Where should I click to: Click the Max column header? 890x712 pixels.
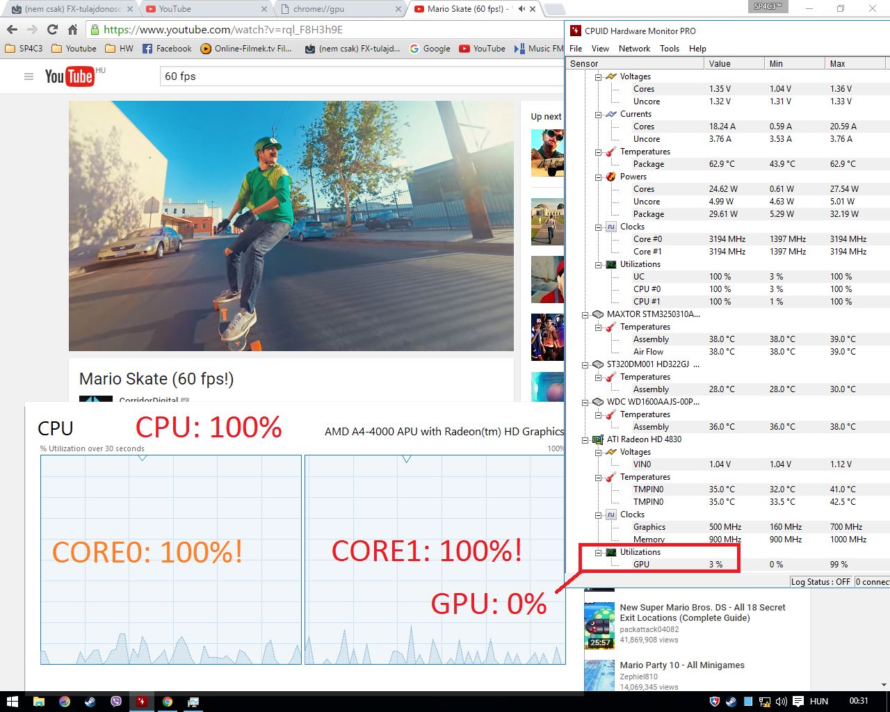click(855, 63)
